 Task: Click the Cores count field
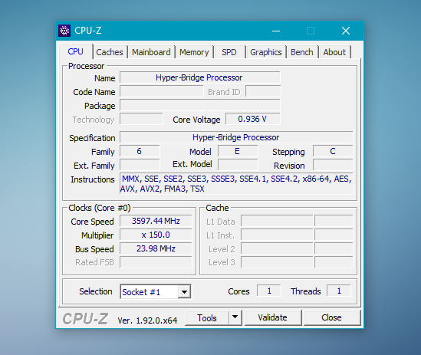(269, 291)
